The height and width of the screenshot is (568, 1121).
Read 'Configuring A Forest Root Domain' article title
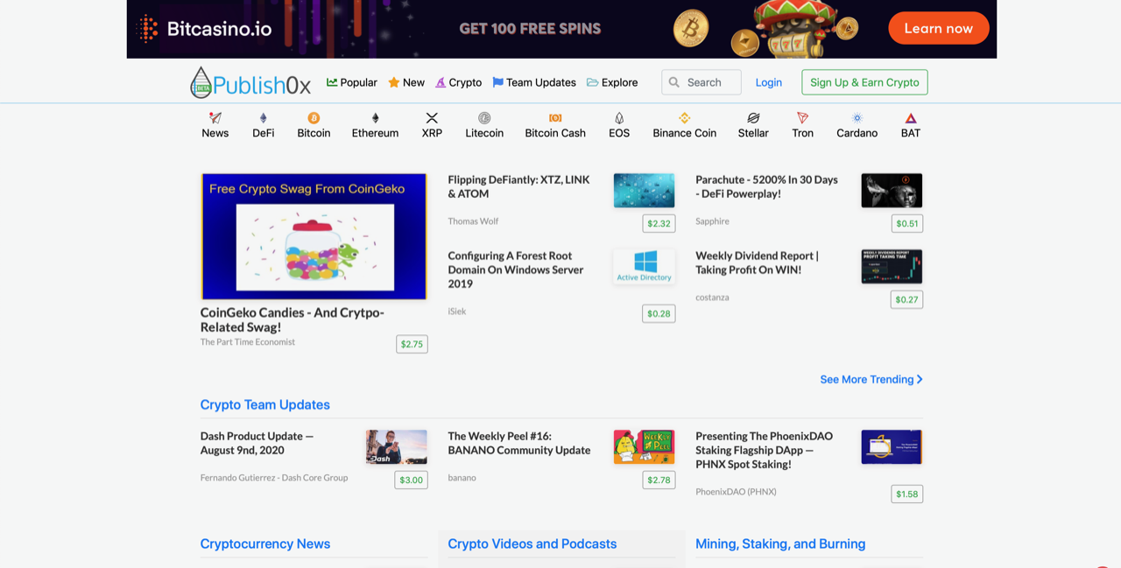[x=516, y=270]
